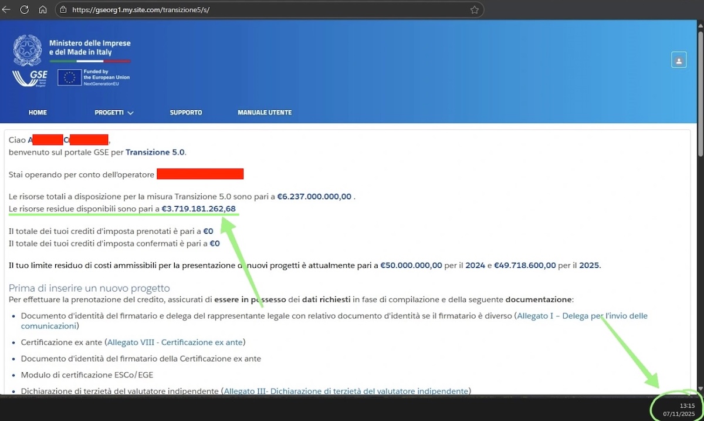Select the HOME menu item
704x421 pixels.
(x=38, y=112)
